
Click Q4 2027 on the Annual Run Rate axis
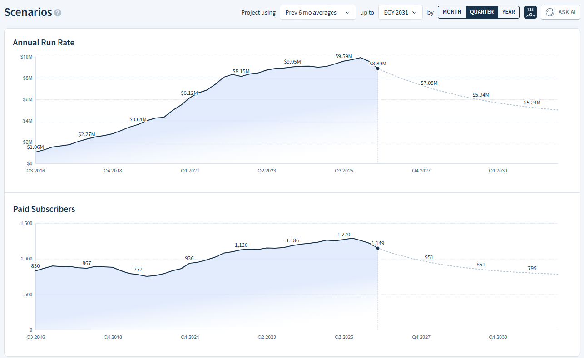pos(421,171)
